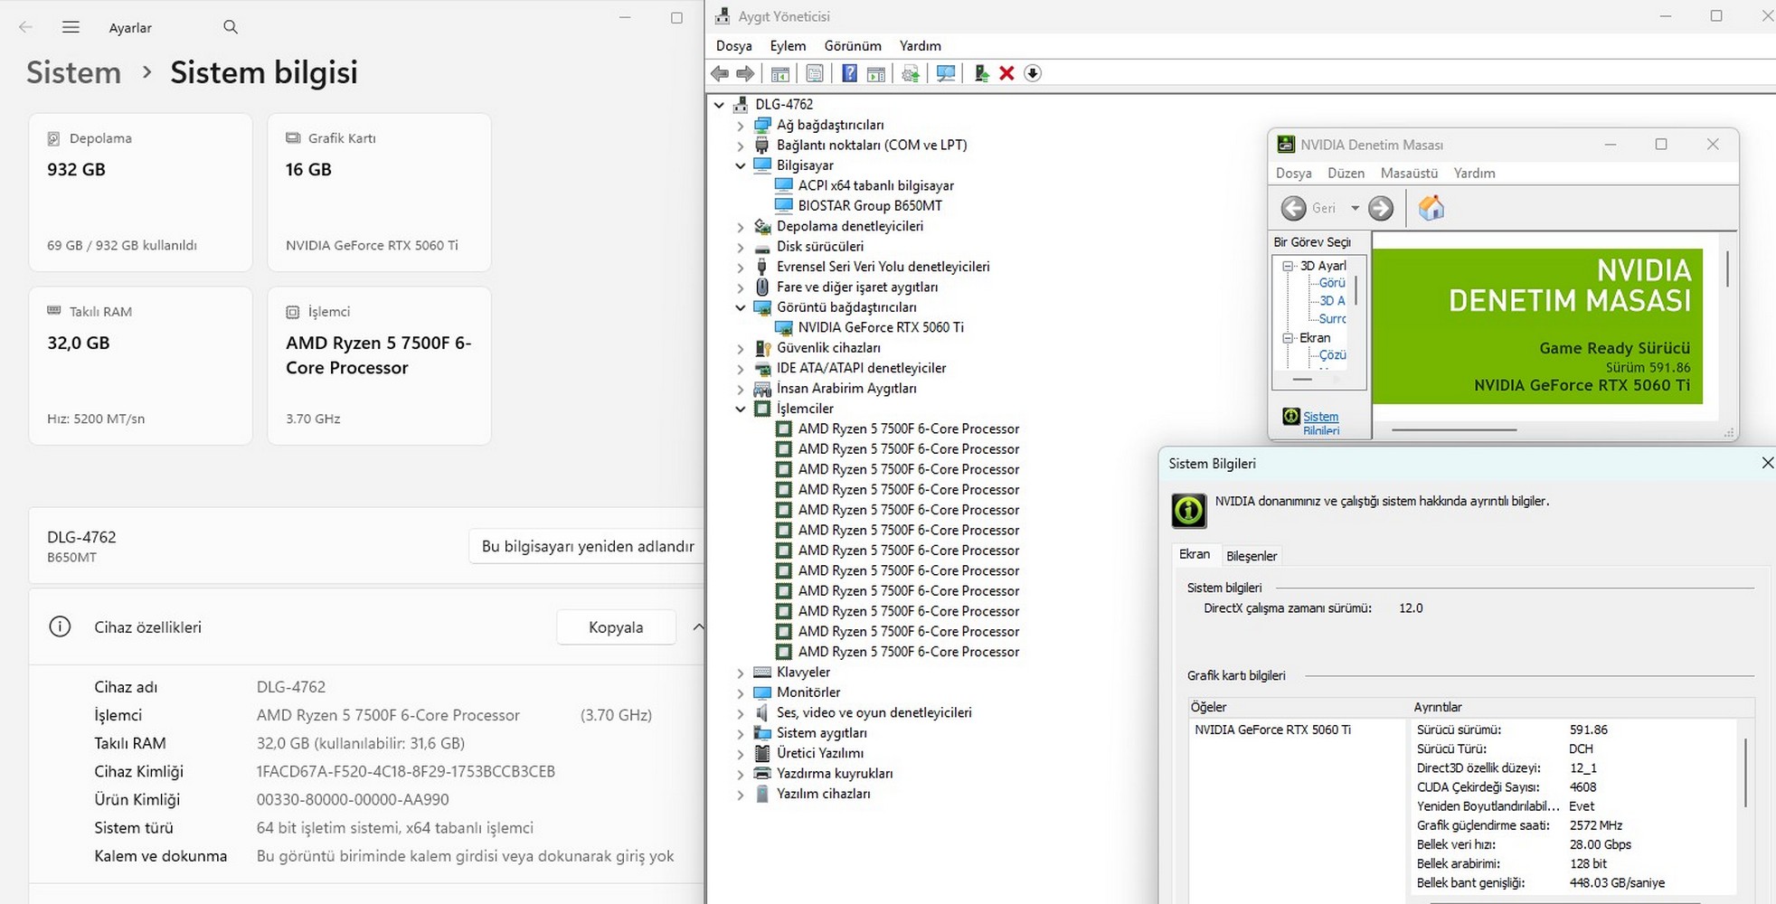Click the red X uninstall device icon
This screenshot has width=1776, height=904.
point(1006,73)
